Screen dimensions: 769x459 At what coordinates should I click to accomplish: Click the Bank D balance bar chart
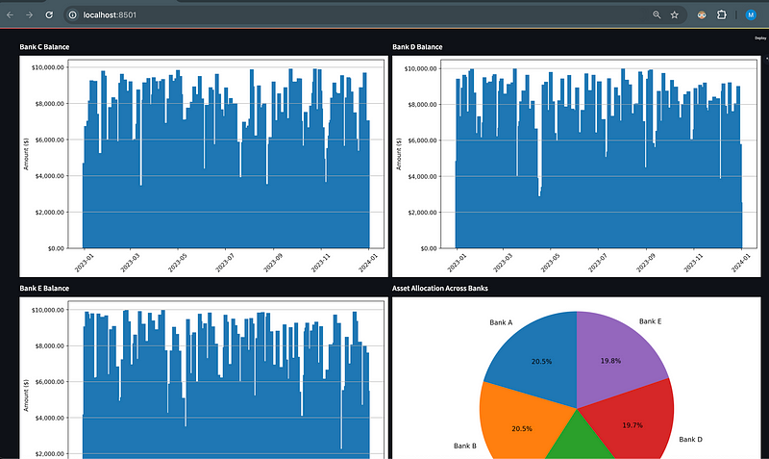tap(576, 166)
